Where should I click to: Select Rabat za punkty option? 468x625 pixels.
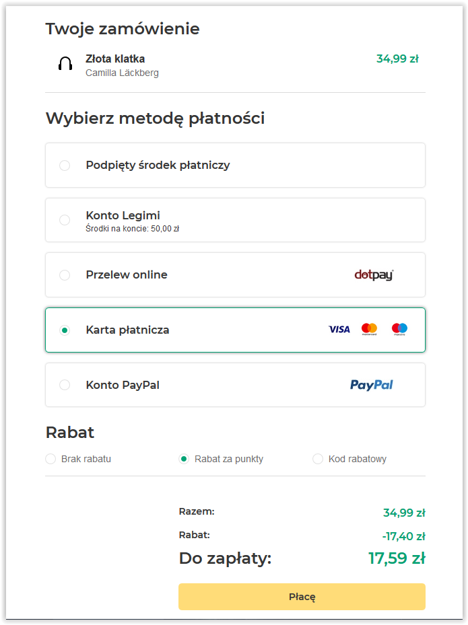(184, 459)
